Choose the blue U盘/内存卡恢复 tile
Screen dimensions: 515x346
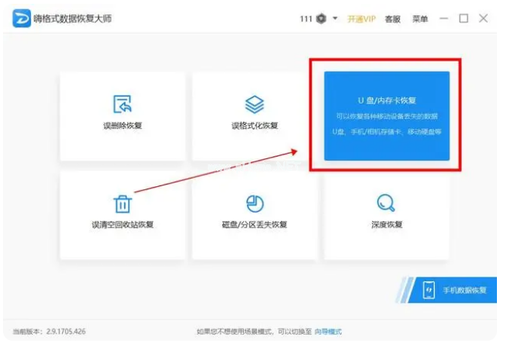coord(386,115)
